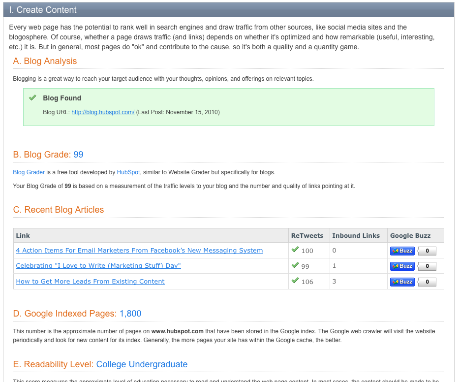Click the Blog Grade value 99 in heading
The width and height of the screenshot is (459, 382).
pyautogui.click(x=78, y=155)
